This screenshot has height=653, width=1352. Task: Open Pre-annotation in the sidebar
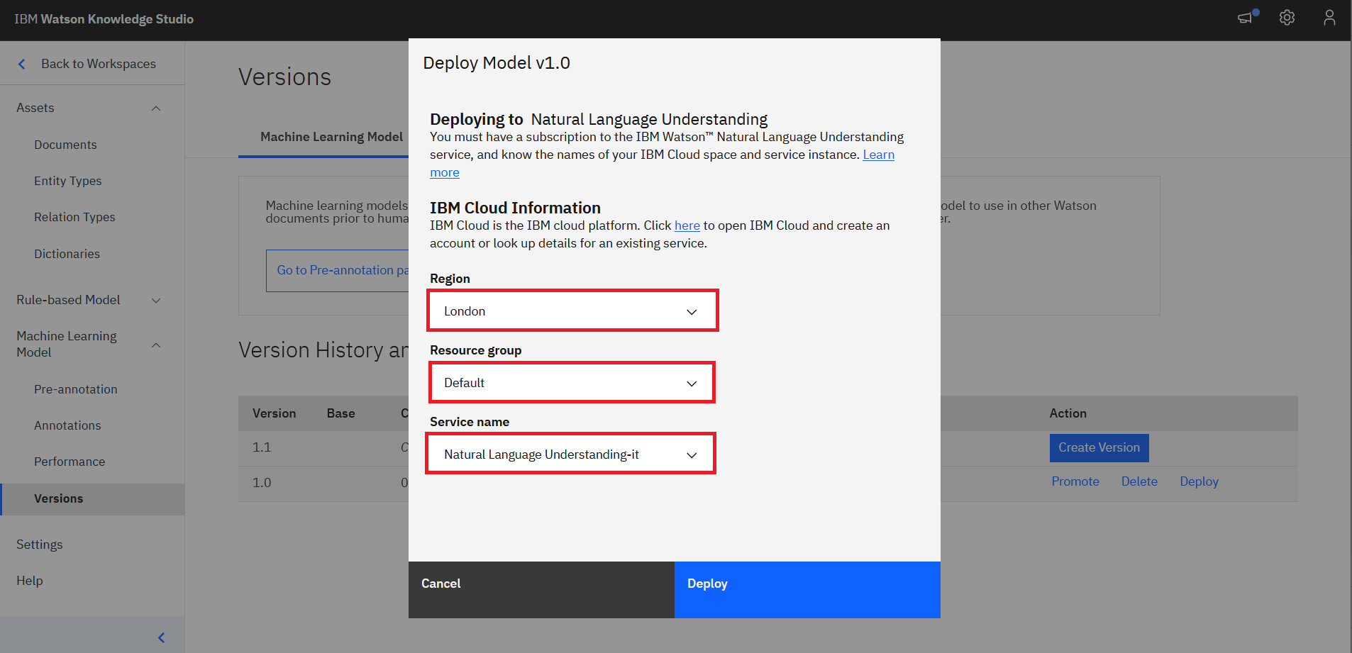coord(76,389)
